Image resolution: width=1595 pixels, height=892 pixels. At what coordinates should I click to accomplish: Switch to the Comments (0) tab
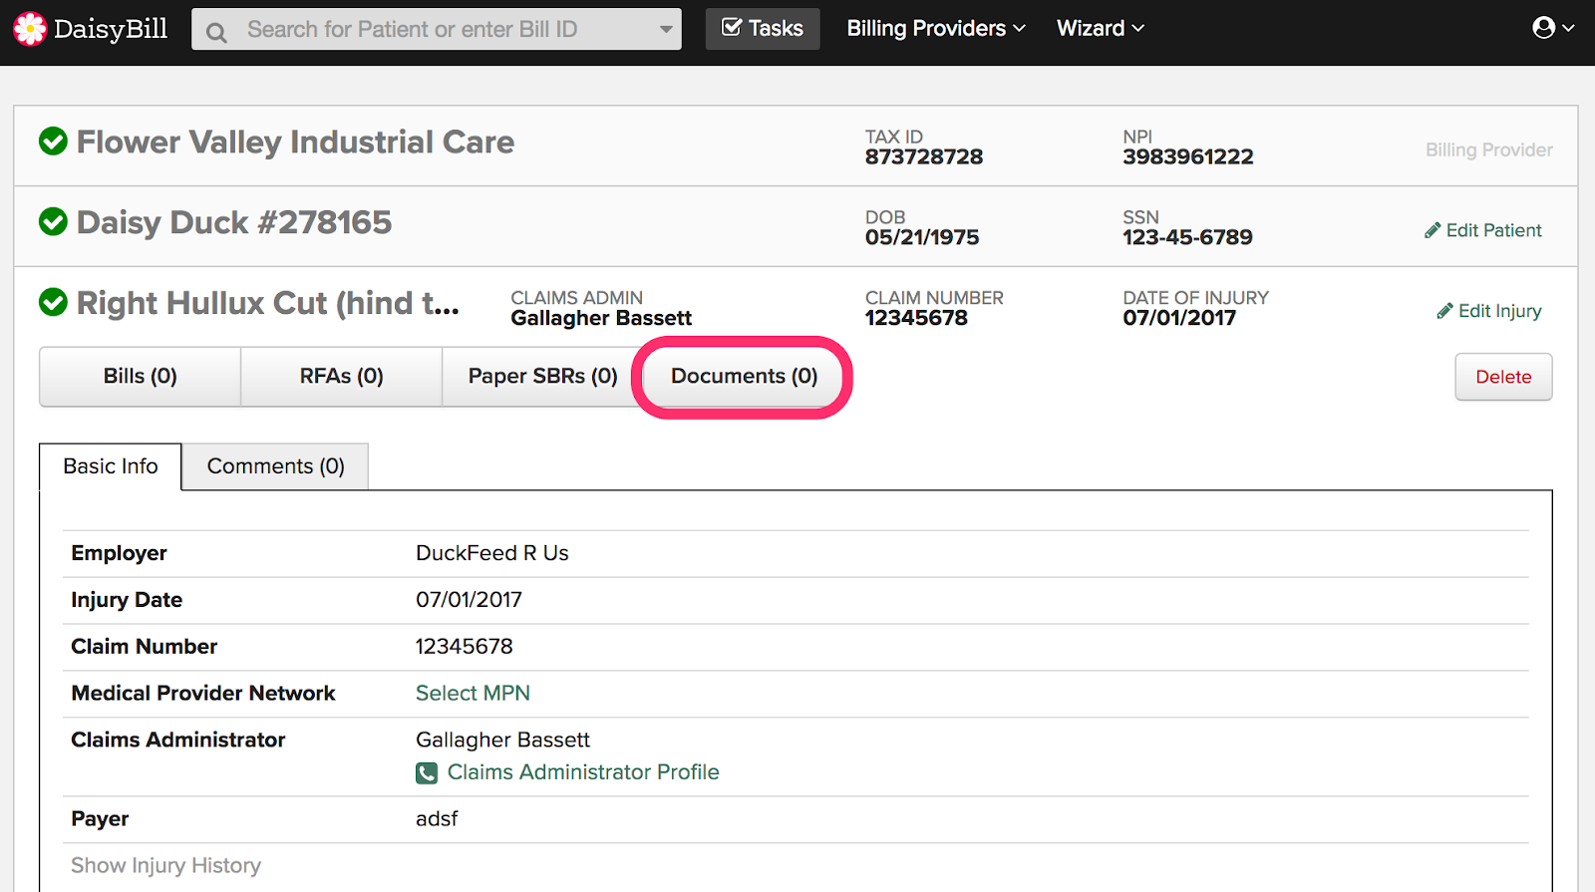point(276,466)
